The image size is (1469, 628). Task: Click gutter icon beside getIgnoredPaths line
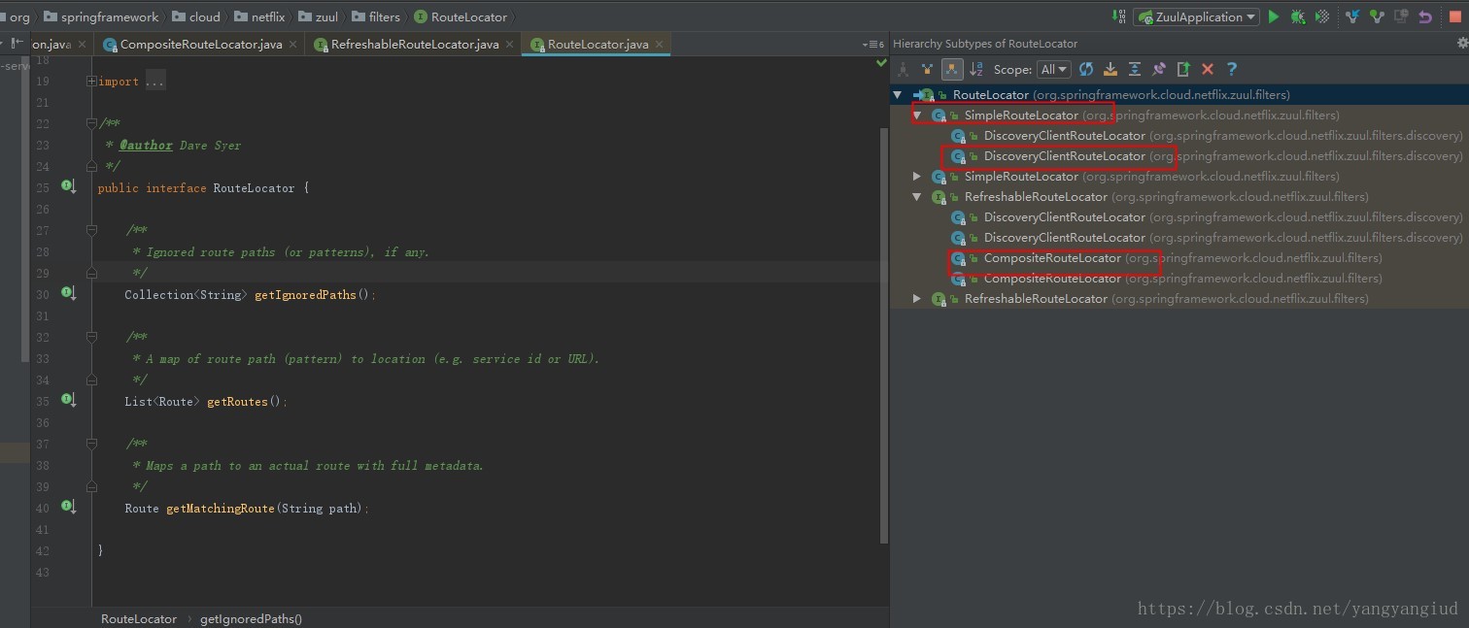68,292
